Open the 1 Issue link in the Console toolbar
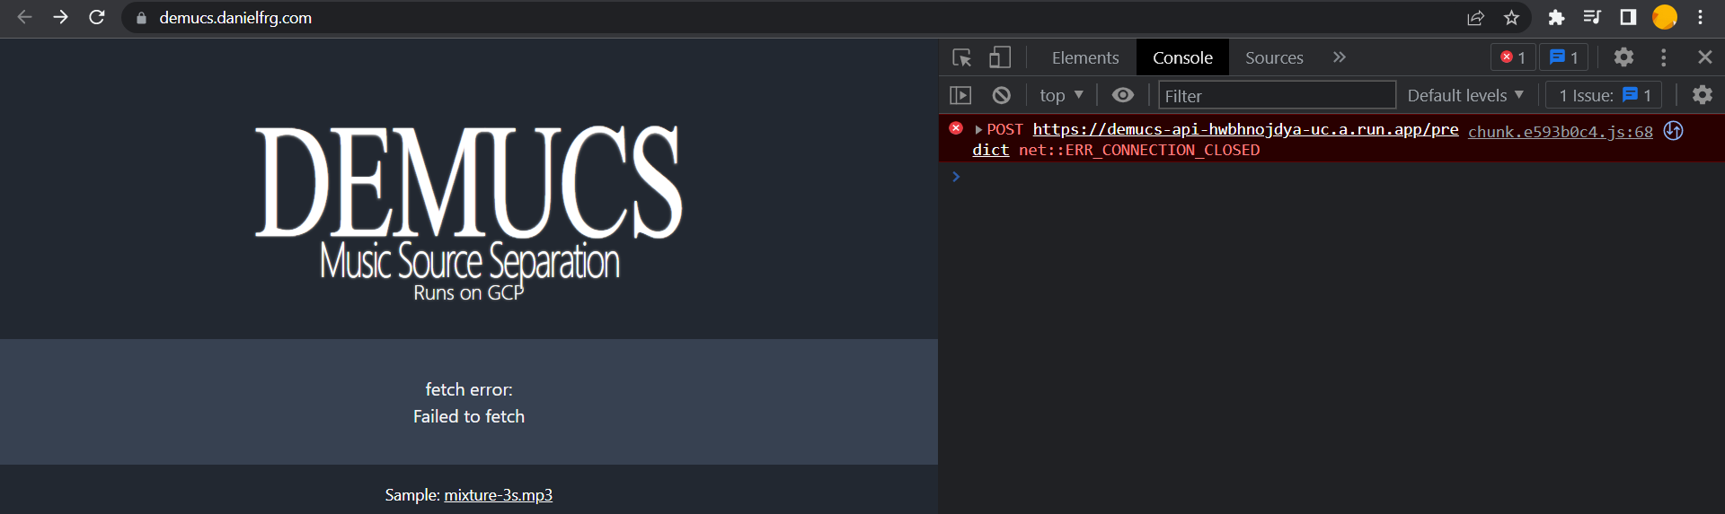 pos(1605,95)
